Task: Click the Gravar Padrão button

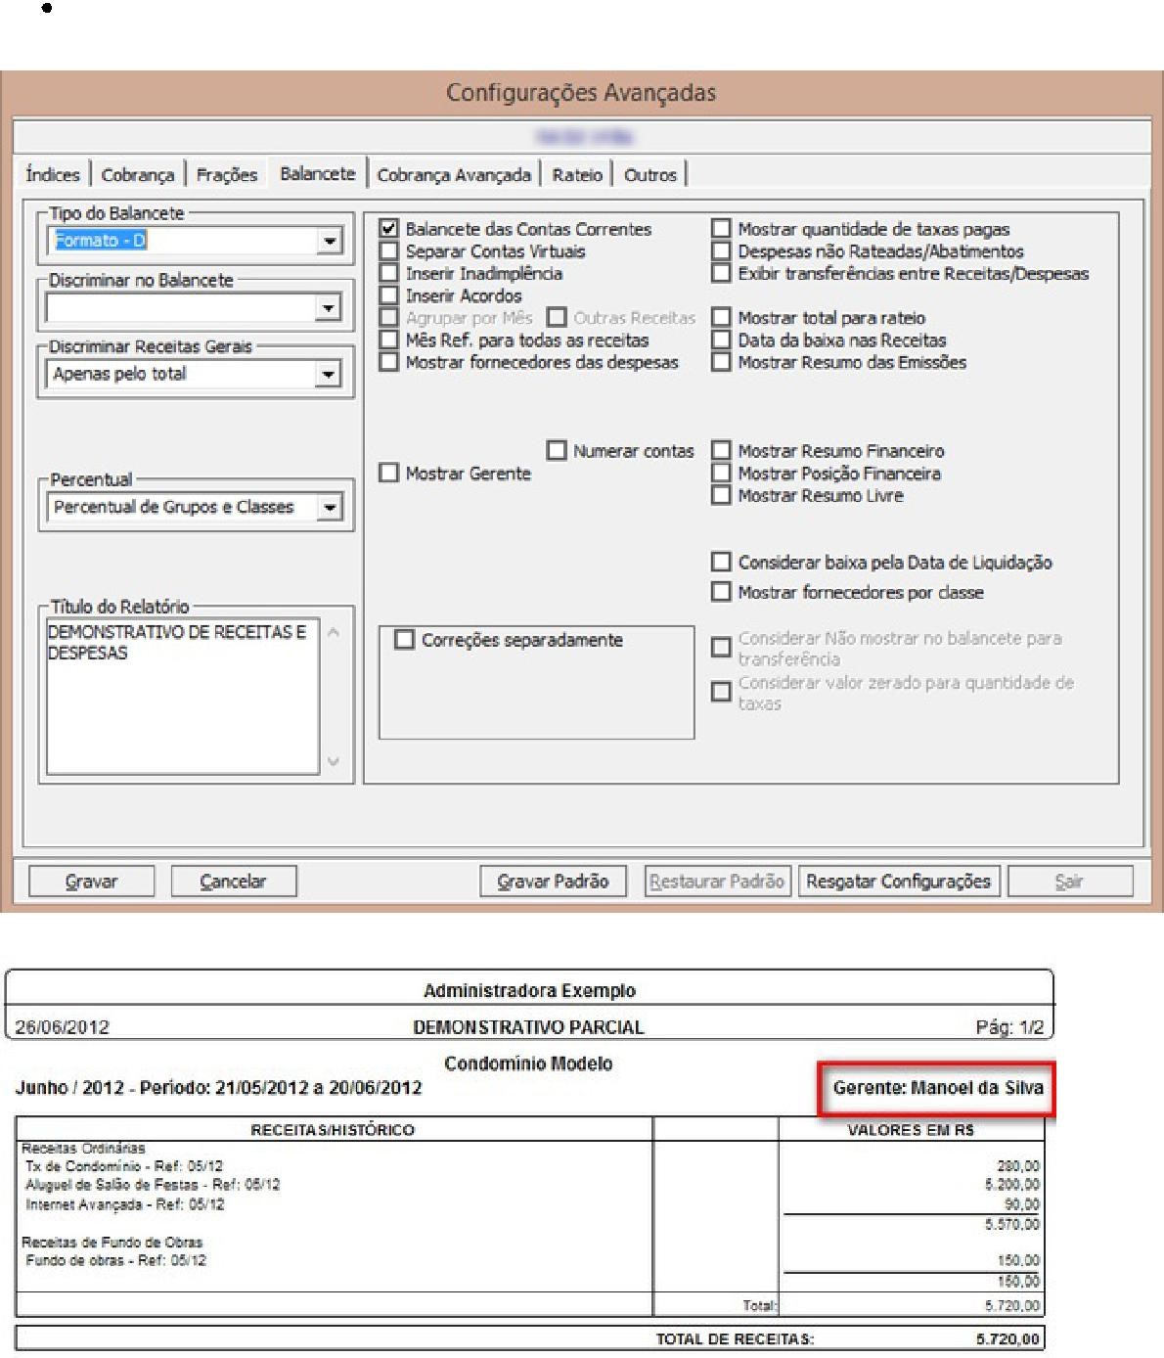Action: point(553,882)
